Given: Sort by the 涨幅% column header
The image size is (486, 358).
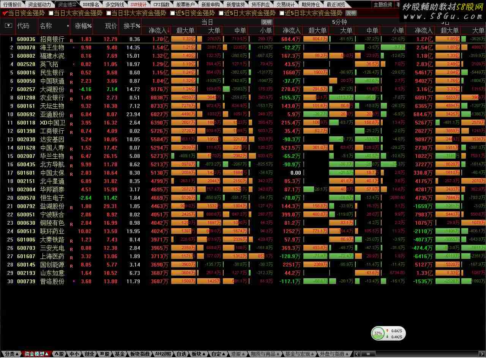Looking at the screenshot, I should point(84,26).
